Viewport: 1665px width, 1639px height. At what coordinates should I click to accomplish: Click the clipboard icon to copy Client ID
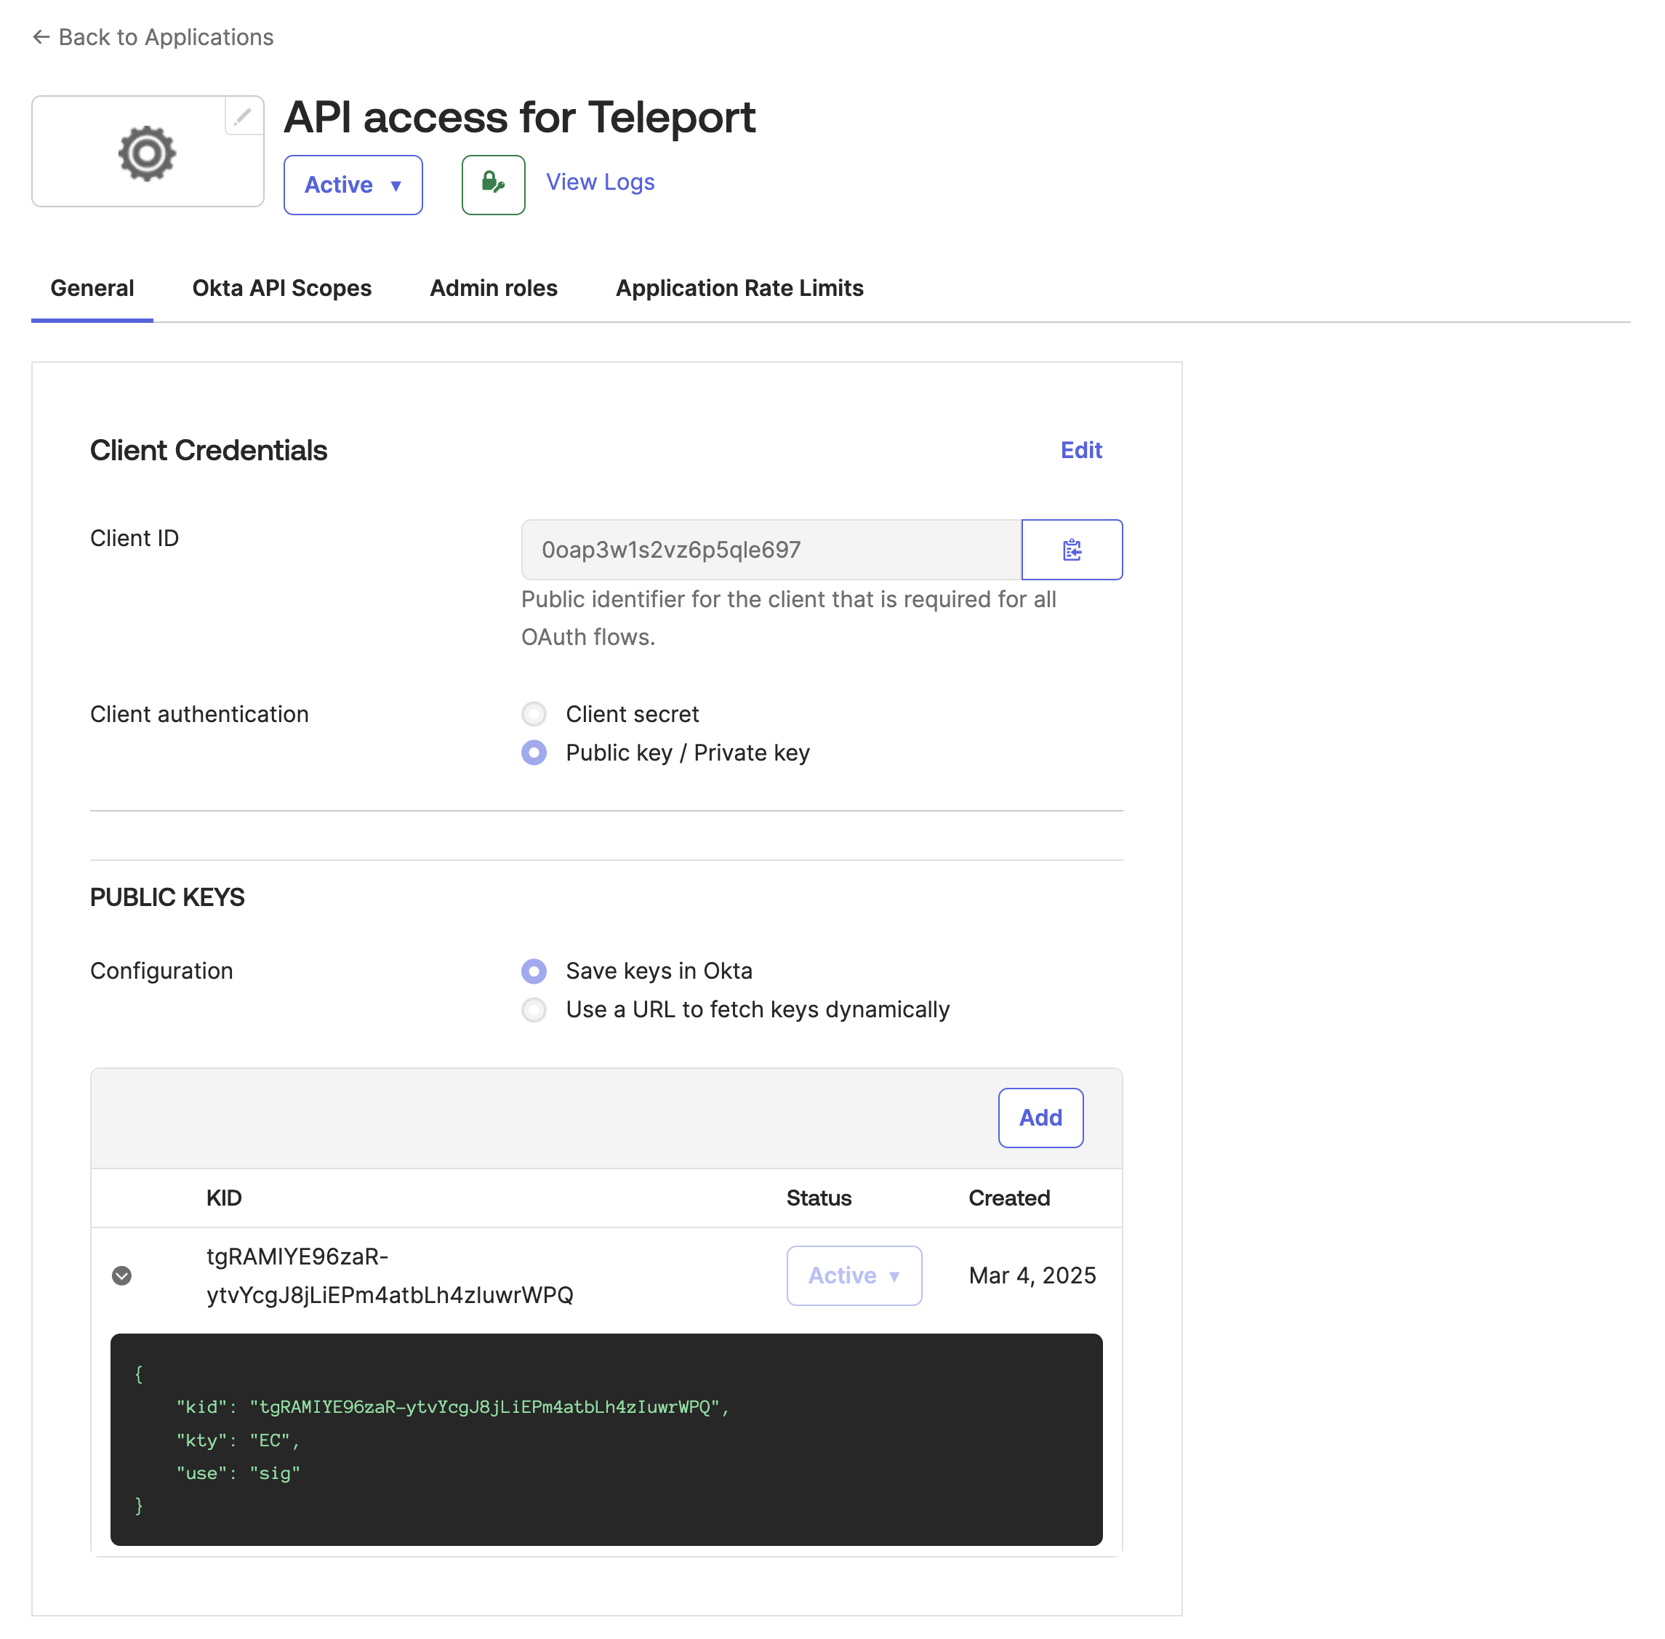[1072, 549]
